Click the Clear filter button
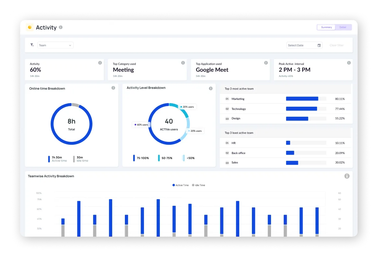This screenshot has height=257, width=378. (337, 45)
